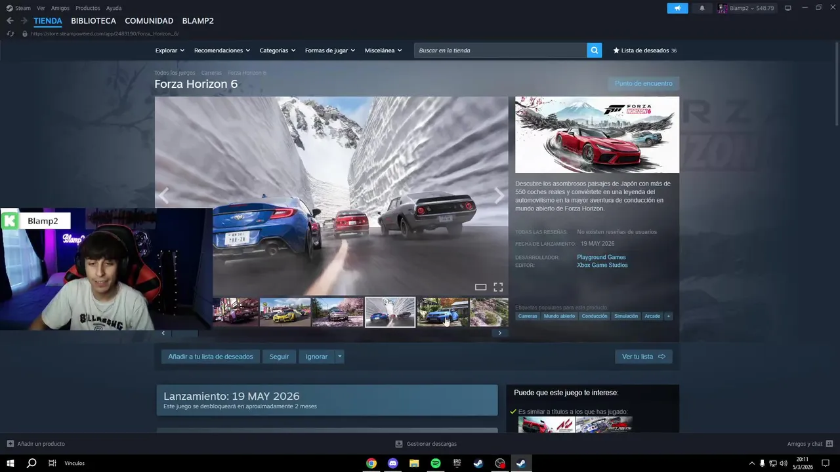Image resolution: width=840 pixels, height=472 pixels.
Task: Expand the Ignorar options arrow
Action: [339, 357]
